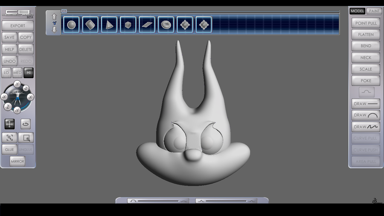Add a cylinder primitive from shelf
The image size is (384, 216).
point(90,25)
